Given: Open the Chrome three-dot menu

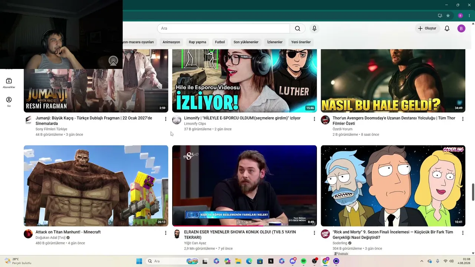Looking at the screenshot, I should pos(469,16).
